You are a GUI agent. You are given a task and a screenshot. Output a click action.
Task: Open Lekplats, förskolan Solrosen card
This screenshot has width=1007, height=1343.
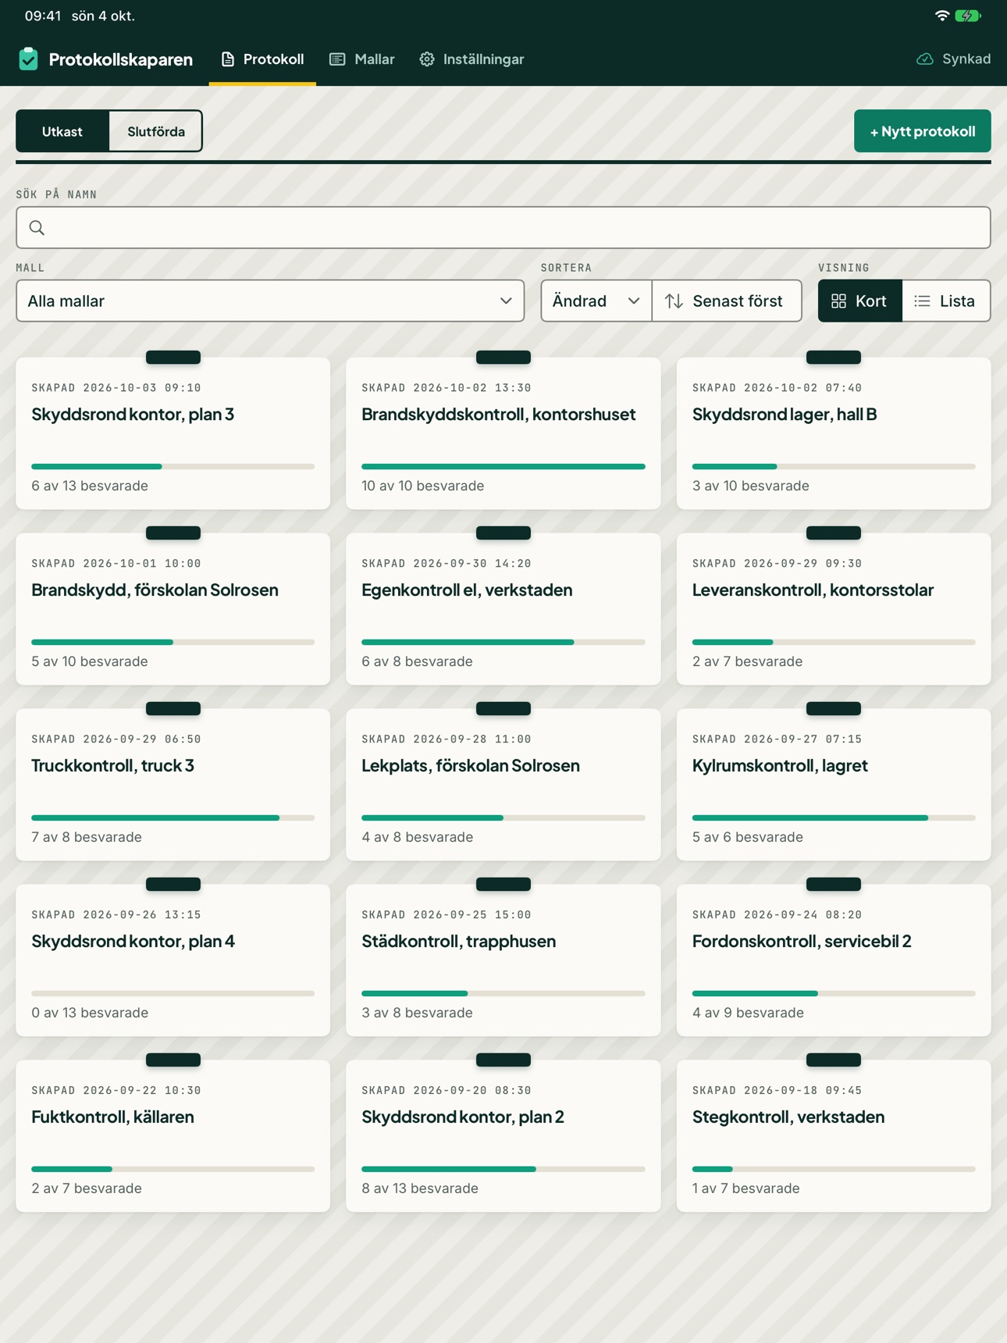(503, 785)
